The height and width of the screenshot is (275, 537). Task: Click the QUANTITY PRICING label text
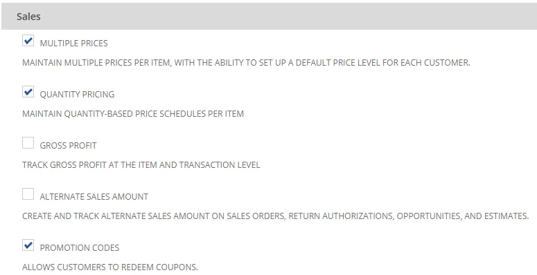coord(77,94)
